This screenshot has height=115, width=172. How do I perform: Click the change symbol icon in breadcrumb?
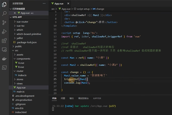click(94, 9)
